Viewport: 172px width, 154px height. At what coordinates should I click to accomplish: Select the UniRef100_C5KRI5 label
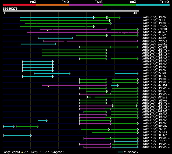154,97
